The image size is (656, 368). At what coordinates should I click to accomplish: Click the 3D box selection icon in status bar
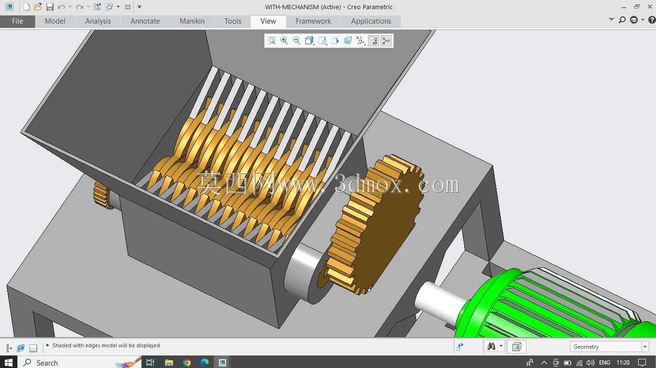click(x=517, y=346)
